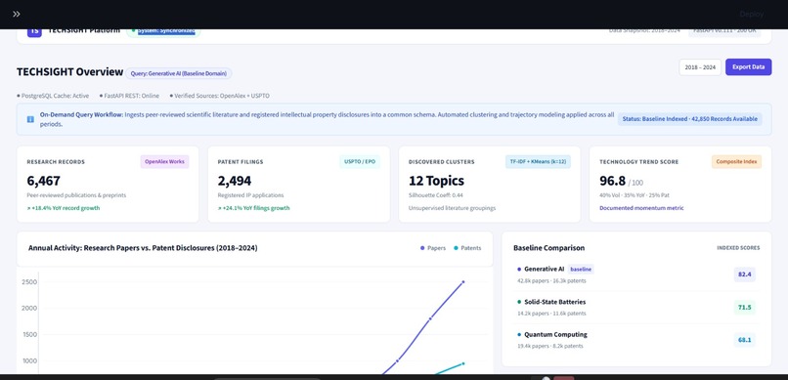Click the baseline tag beside Generative AI
The width and height of the screenshot is (788, 380).
click(581, 270)
